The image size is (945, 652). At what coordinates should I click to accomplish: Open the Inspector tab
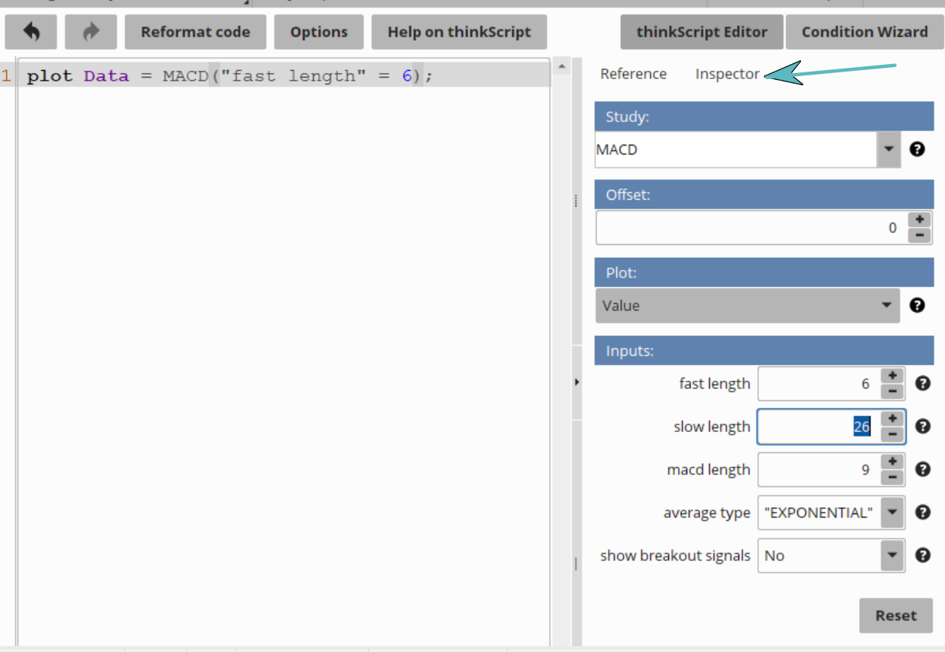coord(727,74)
